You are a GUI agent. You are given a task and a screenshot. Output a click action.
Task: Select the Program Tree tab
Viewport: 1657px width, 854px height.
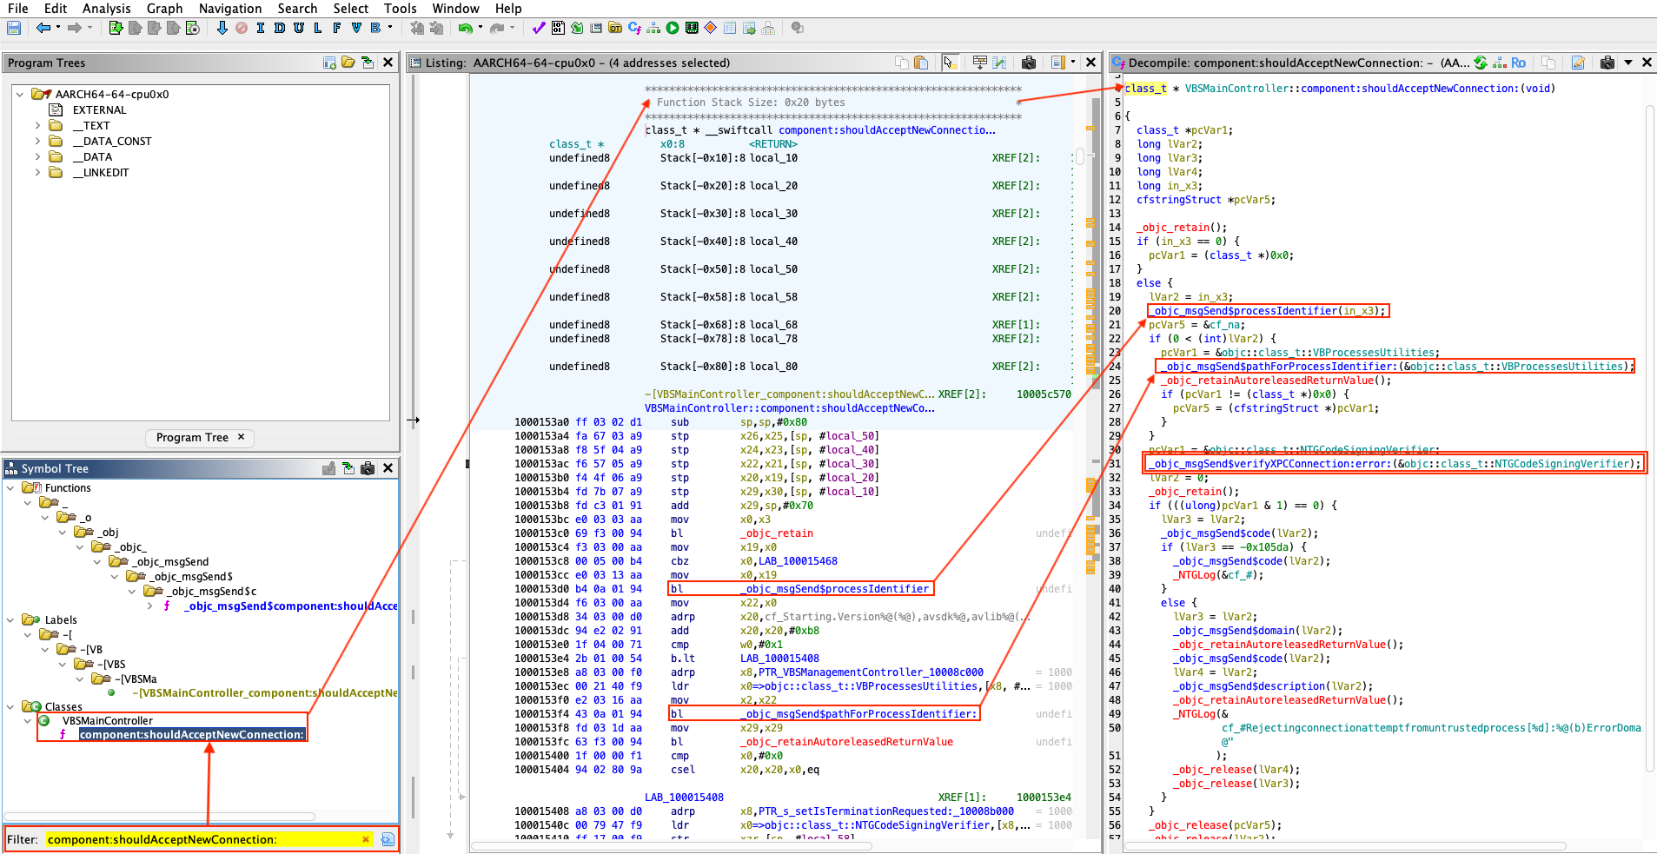tap(192, 438)
